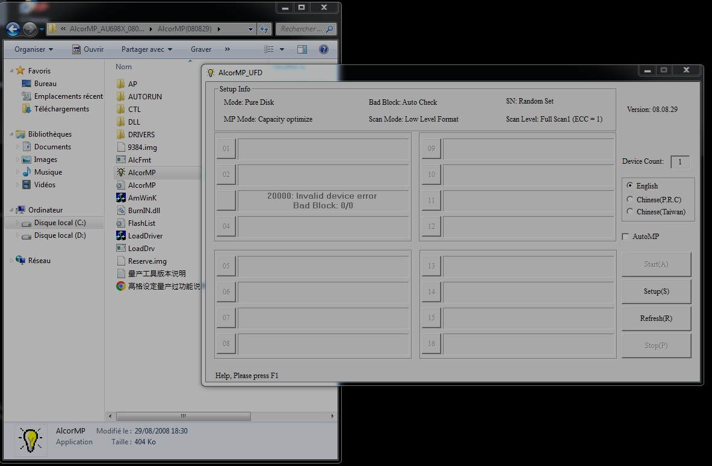
Task: Collapse the Ordinateur tree section
Action: 12,210
